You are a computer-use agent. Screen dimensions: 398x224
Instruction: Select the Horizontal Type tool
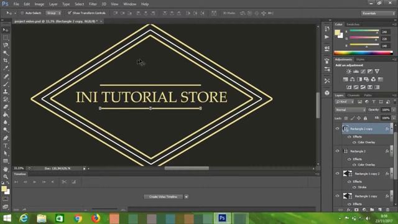tap(6, 146)
